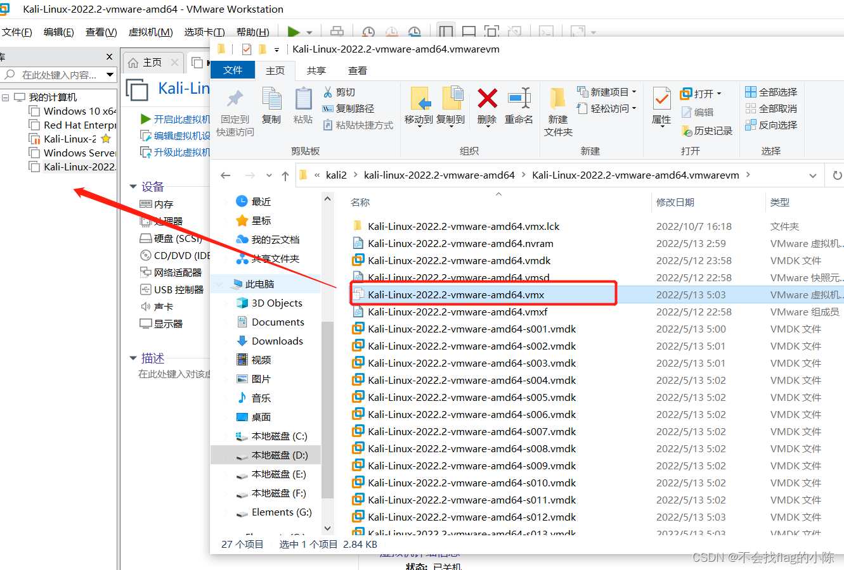Image resolution: width=844 pixels, height=570 pixels.
Task: Select Local Disk (D:) in navigation pane
Action: (266, 455)
